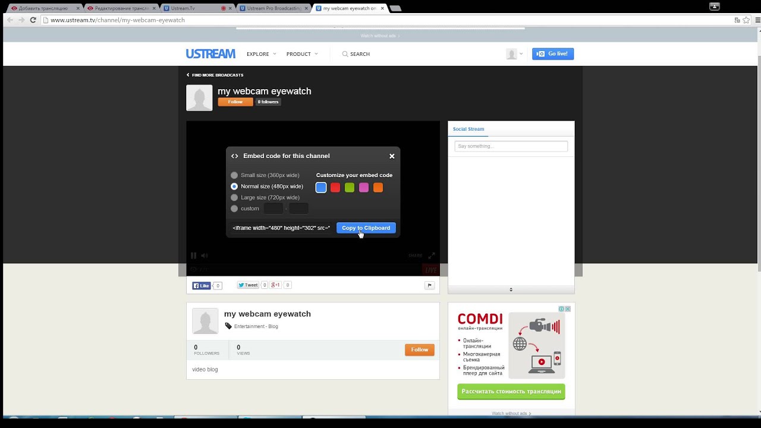This screenshot has height=428, width=761.
Task: Click the lower orange Follow button
Action: [x=420, y=350]
